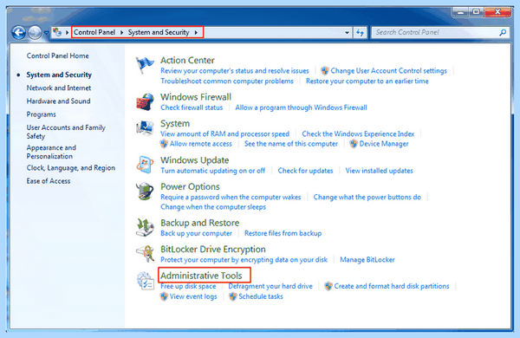Click the Refresh button beside address bar
520x338 pixels.
point(361,33)
